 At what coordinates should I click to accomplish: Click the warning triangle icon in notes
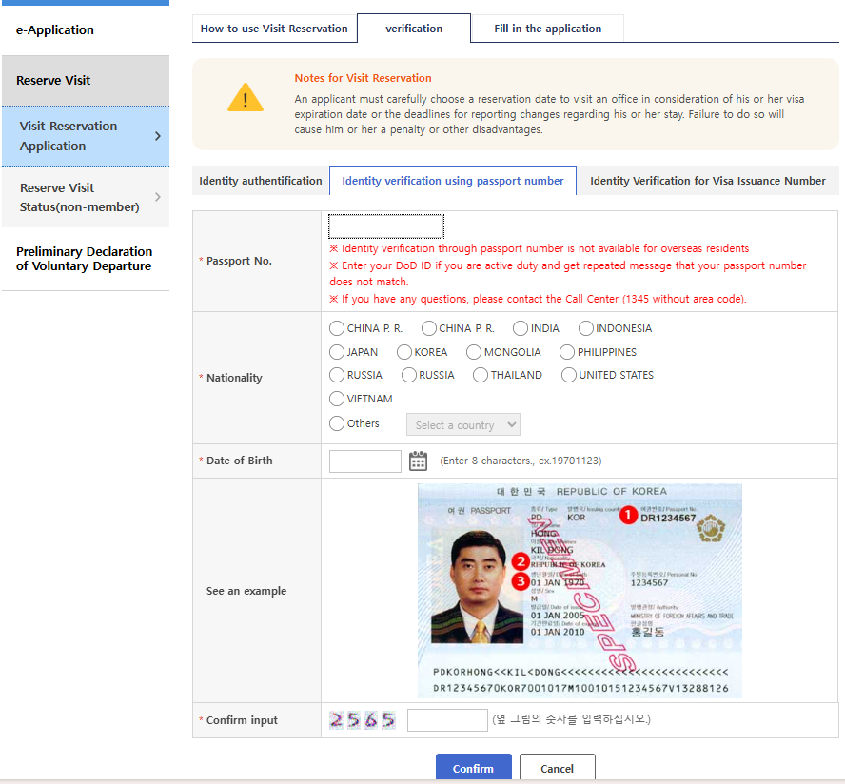[246, 98]
